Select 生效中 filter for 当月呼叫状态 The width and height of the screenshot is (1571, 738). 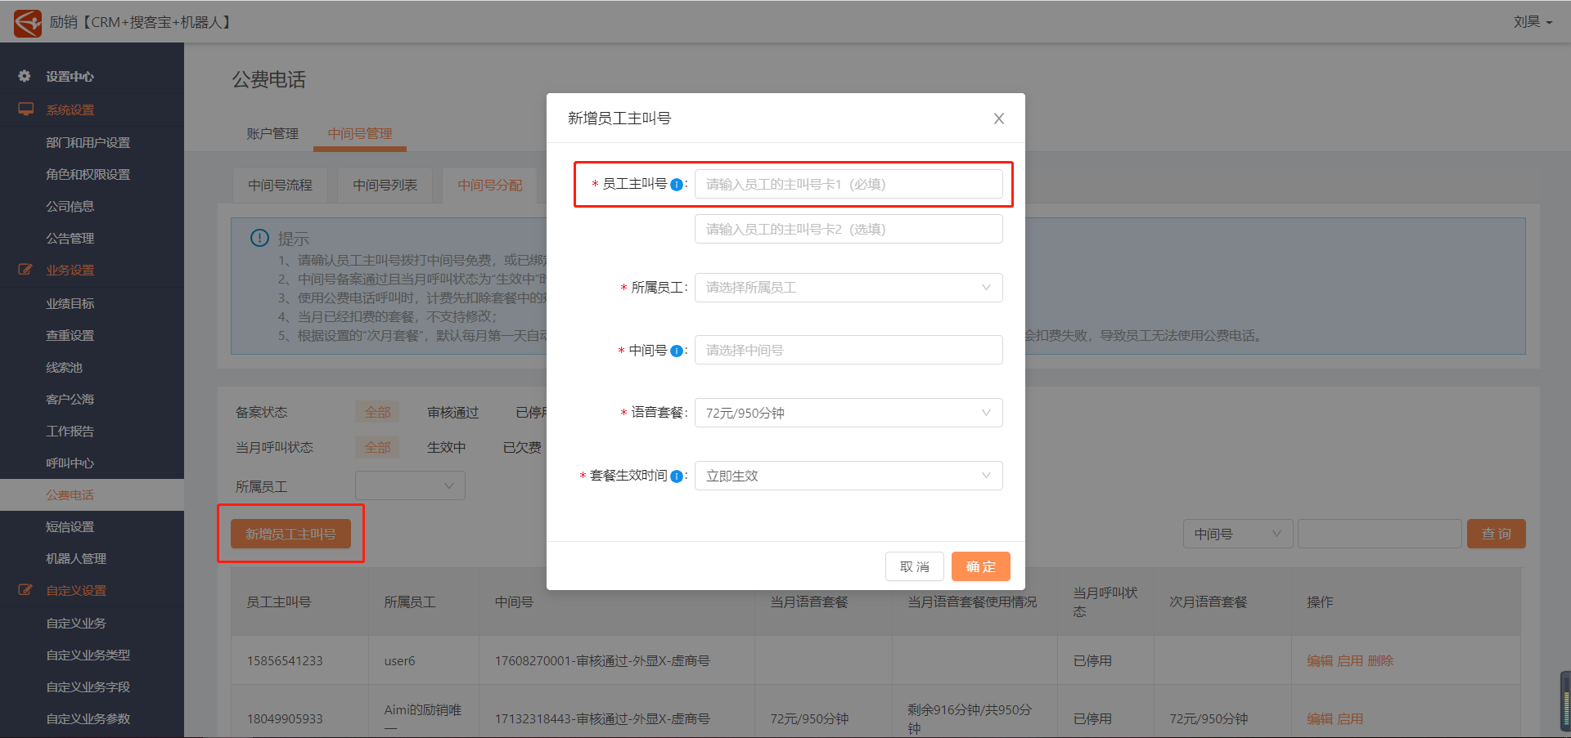(447, 447)
